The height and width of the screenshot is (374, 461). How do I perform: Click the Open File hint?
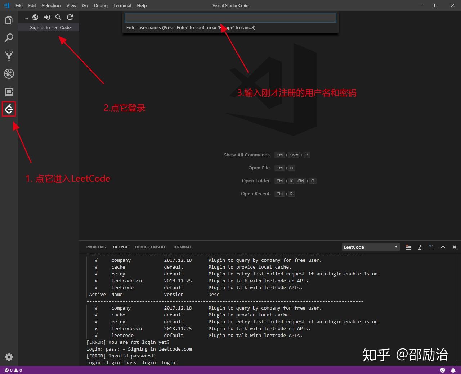(259, 168)
